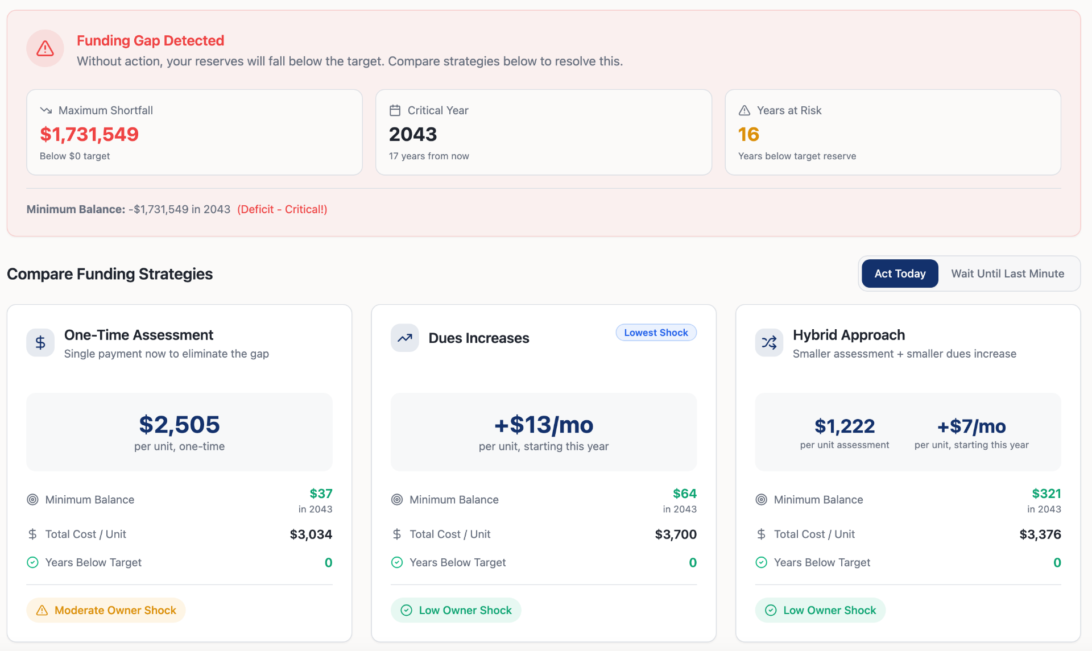Click checkmark icon by Dues Years Below Target

click(397, 562)
